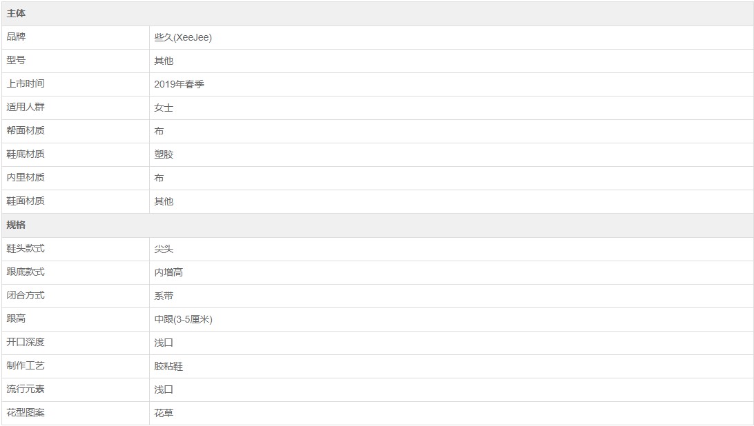Click 其他 in the 鞋面材质 row

164,202
